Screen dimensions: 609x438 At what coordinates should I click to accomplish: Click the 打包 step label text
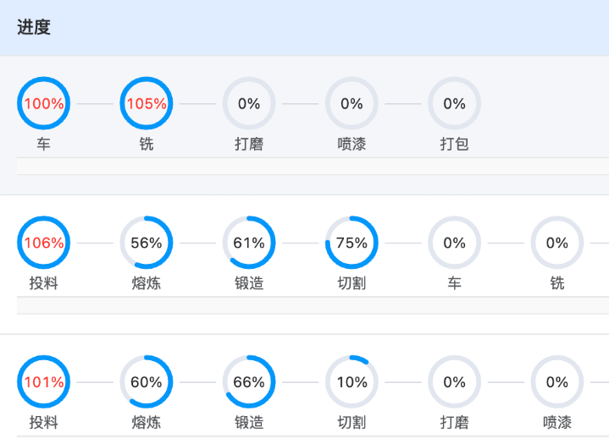[454, 145]
